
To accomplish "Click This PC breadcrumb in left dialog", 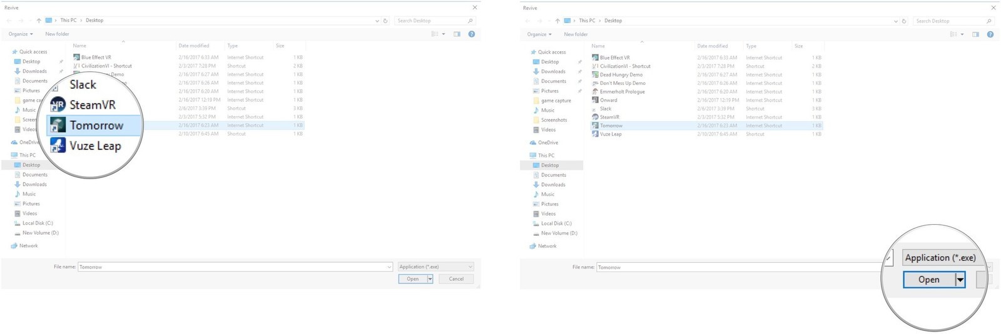I will click(x=68, y=21).
